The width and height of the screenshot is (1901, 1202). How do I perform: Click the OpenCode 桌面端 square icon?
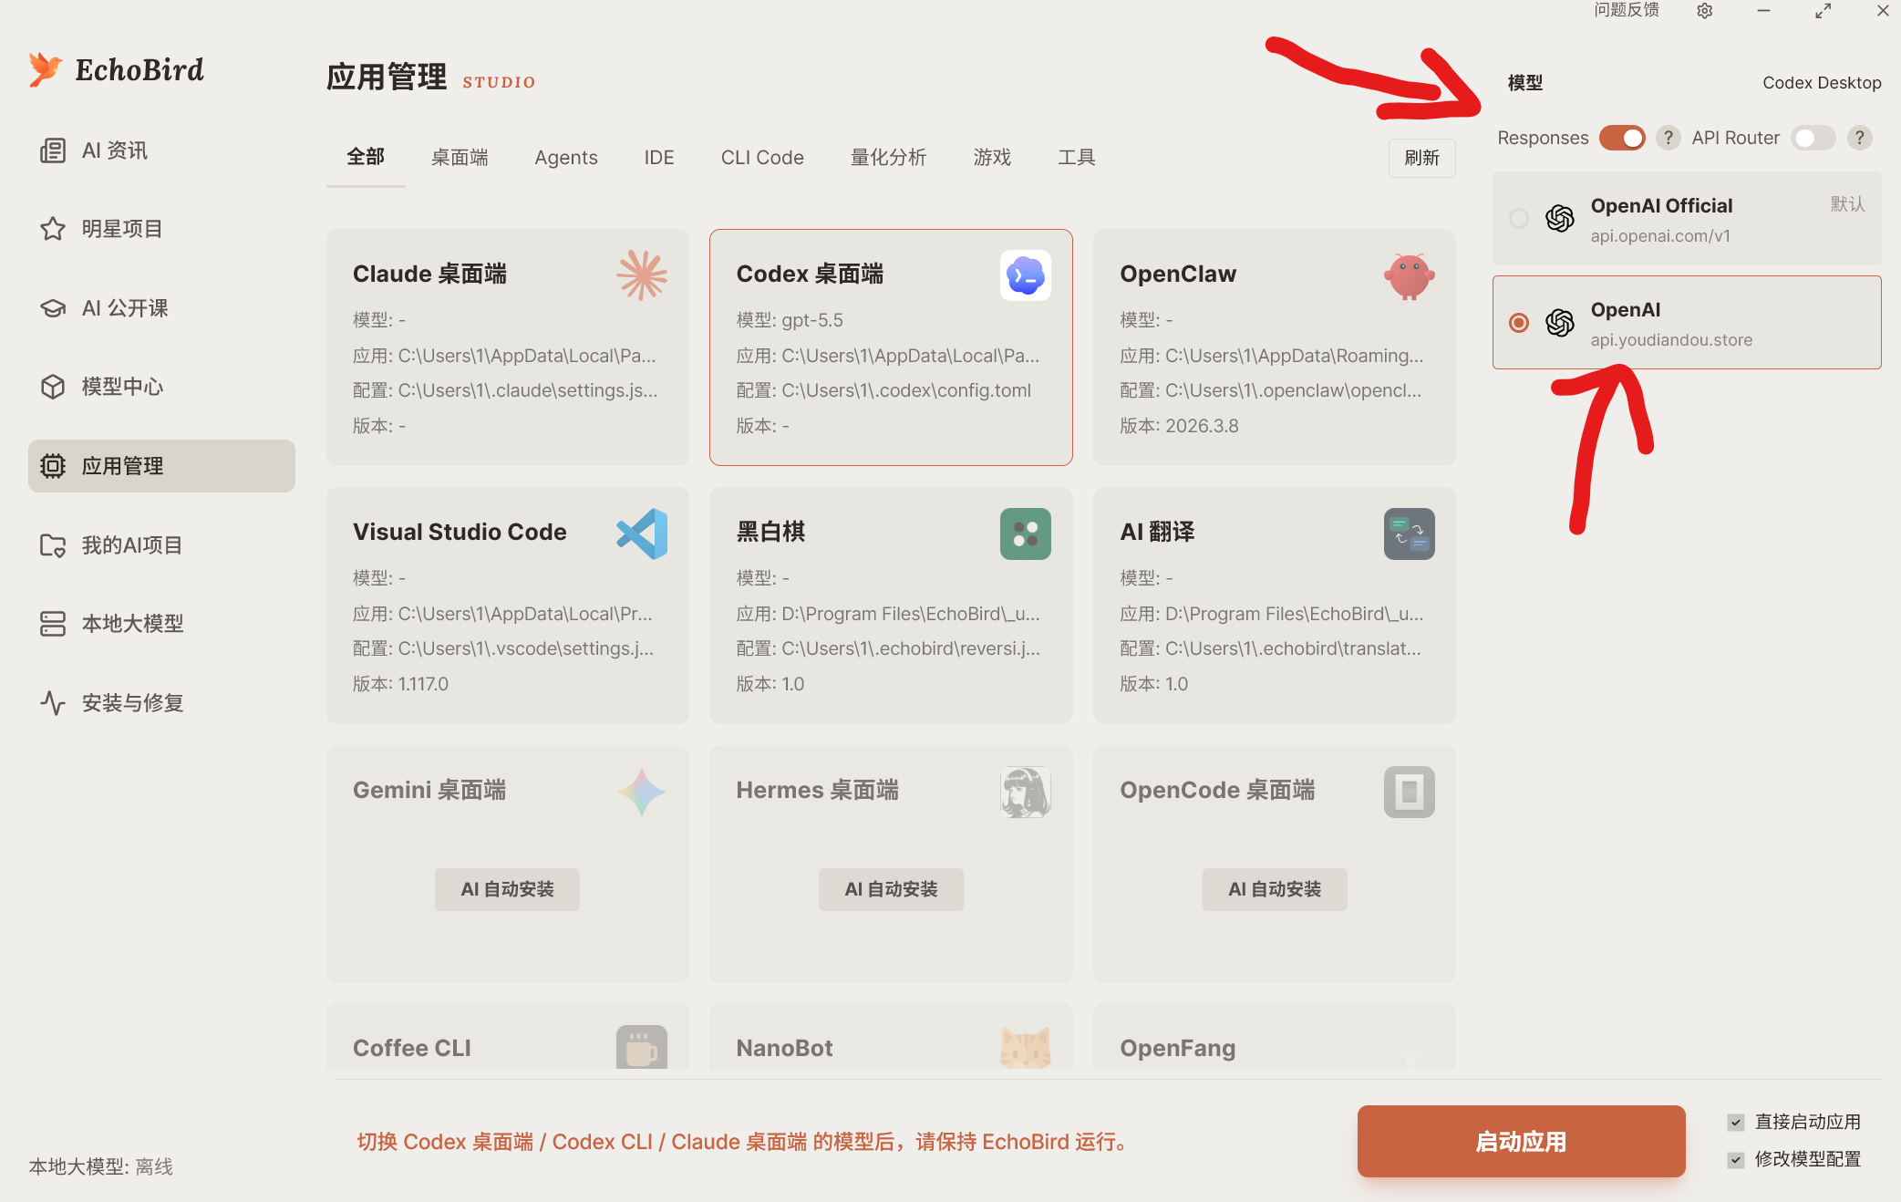pyautogui.click(x=1410, y=792)
